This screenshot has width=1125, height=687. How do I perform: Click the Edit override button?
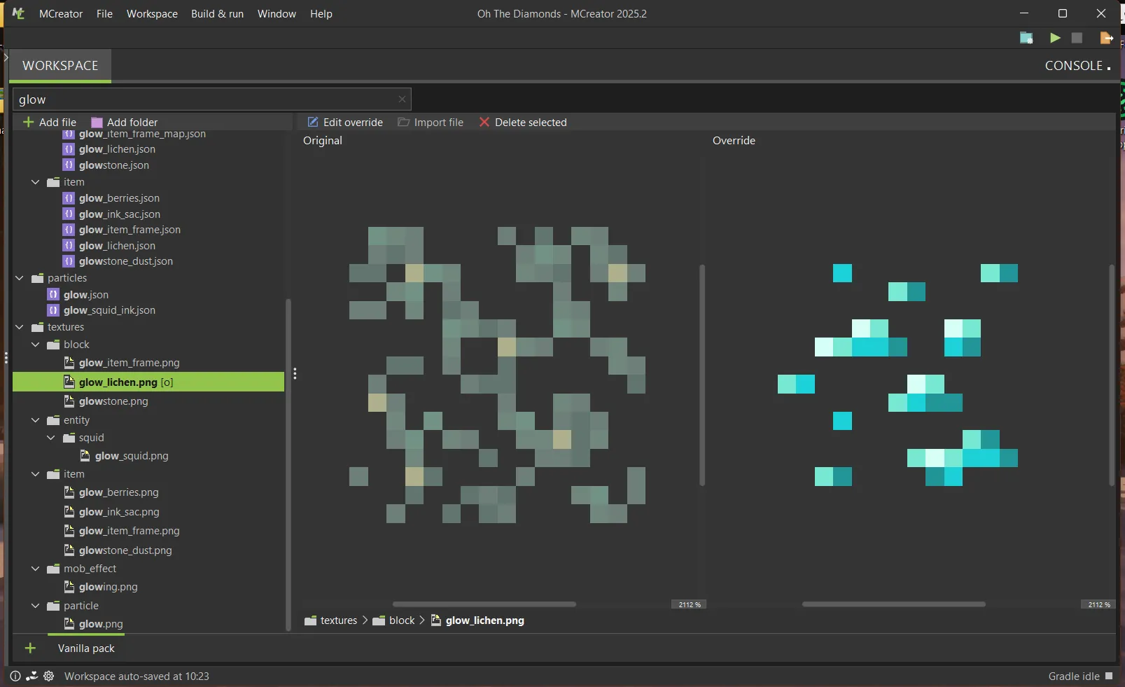click(345, 122)
